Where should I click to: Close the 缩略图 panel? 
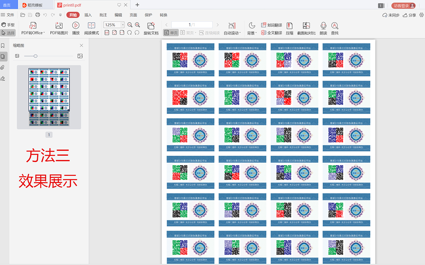click(81, 45)
